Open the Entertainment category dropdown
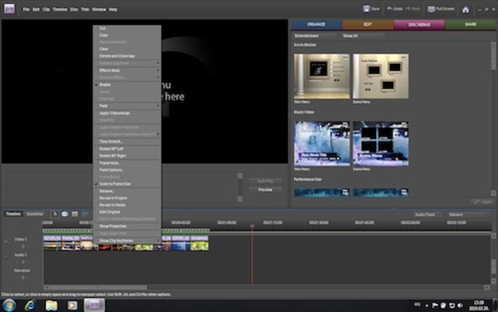Viewport: 498px width, 312px height. coord(314,36)
